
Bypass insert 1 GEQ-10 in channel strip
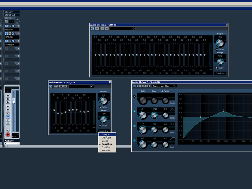click(x=10, y=26)
